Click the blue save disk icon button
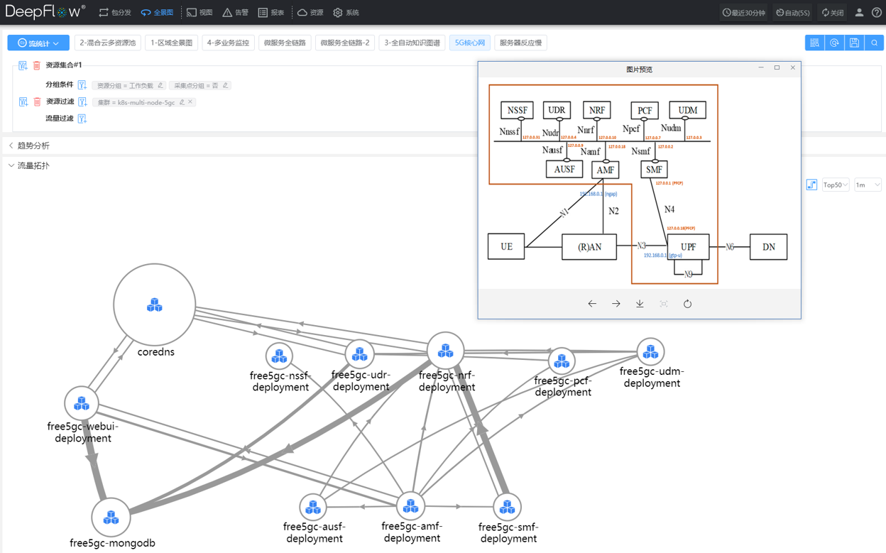The width and height of the screenshot is (886, 553). point(854,43)
